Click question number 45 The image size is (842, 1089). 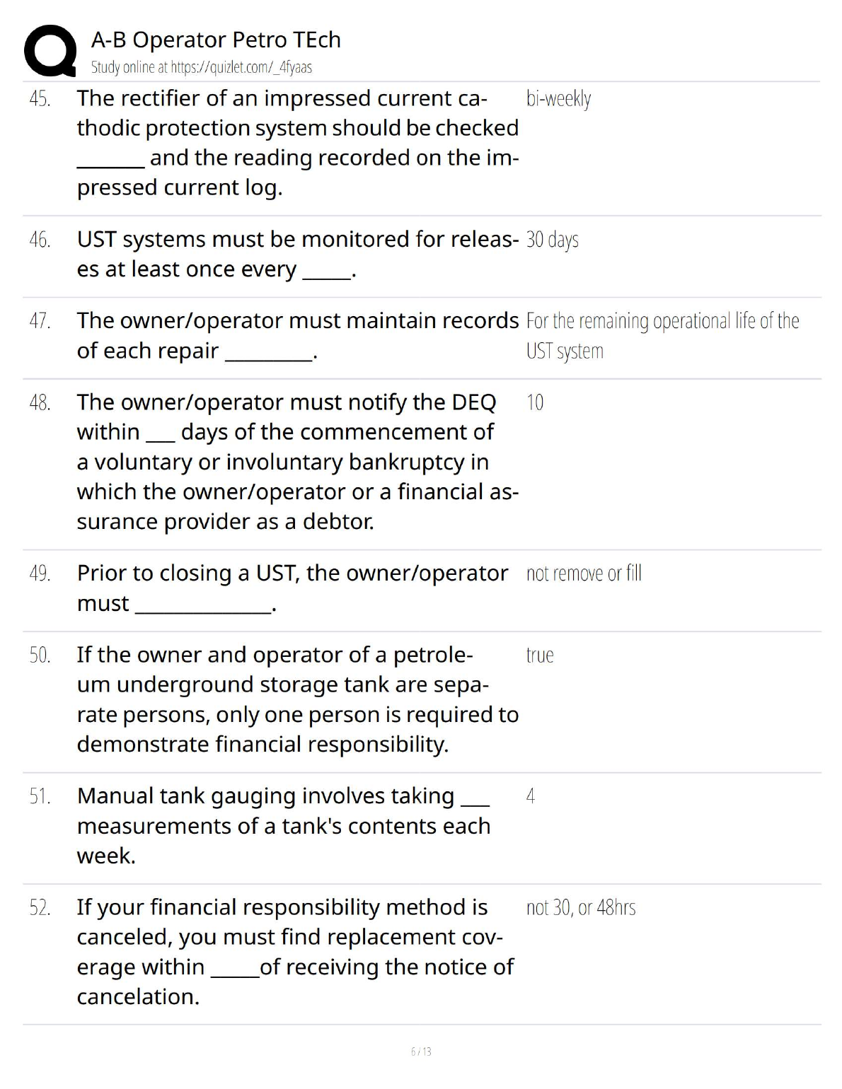[x=40, y=98]
